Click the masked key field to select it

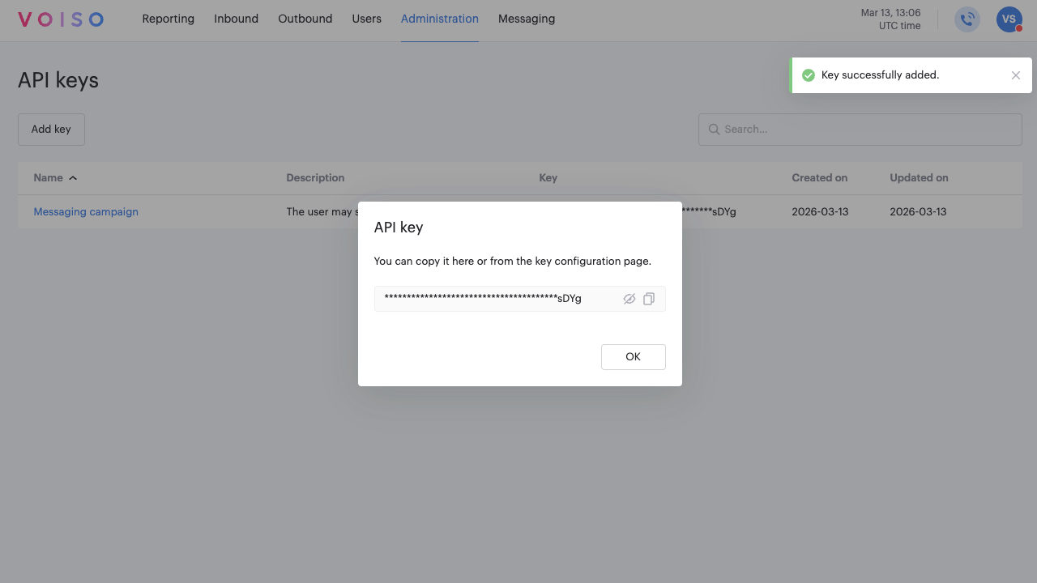(486, 298)
